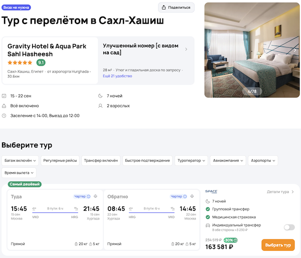This screenshot has height=258, width=301.
Task: Expand the Время вылета filter
Action: [19, 172]
